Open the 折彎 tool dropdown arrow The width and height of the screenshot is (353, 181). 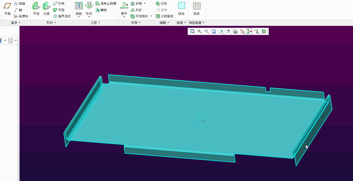(x=145, y=3)
